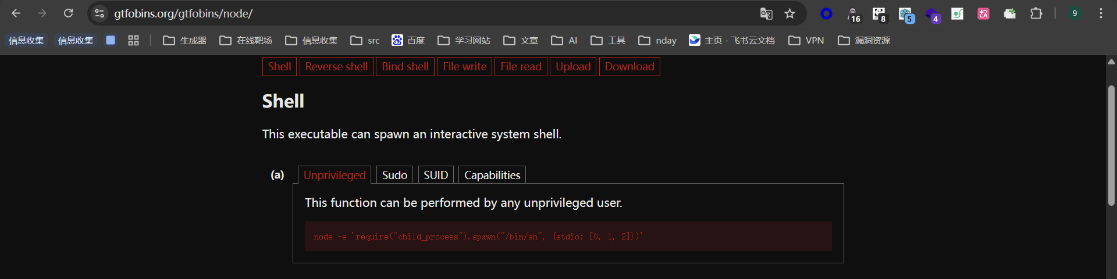The image size is (1117, 279).
Task: Expand the VPN bookmark folder
Action: [x=806, y=40]
